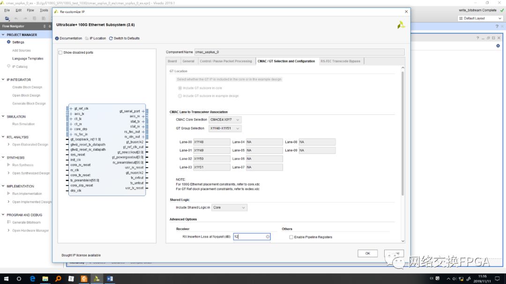Click the dialog vertical scrollbar
The width and height of the screenshot is (506, 284).
pyautogui.click(x=403, y=134)
